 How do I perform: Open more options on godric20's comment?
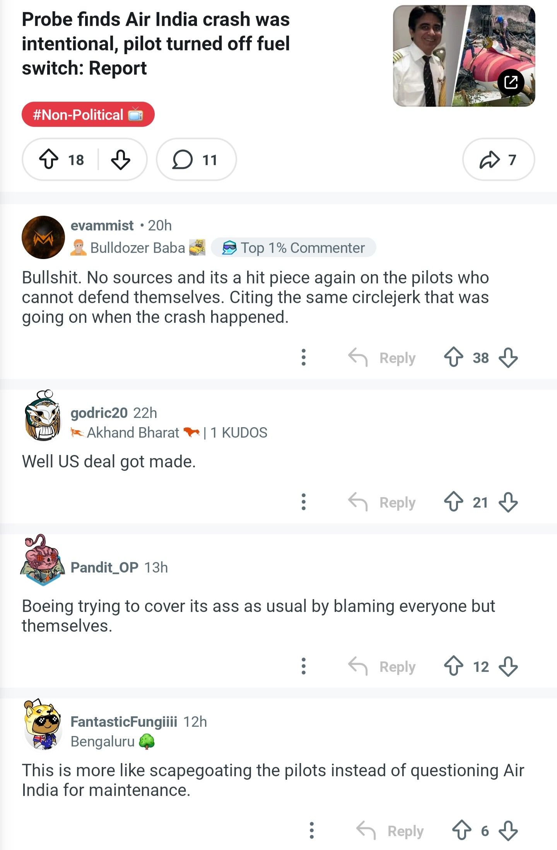pyautogui.click(x=304, y=502)
